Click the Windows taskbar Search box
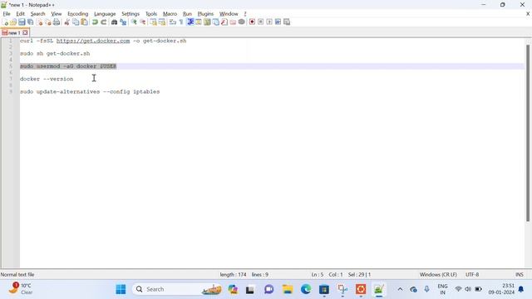Image resolution: width=532 pixels, height=299 pixels. pos(176,289)
